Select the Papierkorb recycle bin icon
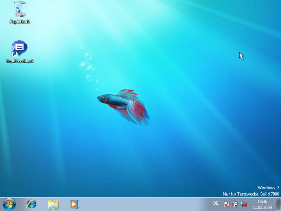This screenshot has width=281, height=211. click(x=20, y=10)
